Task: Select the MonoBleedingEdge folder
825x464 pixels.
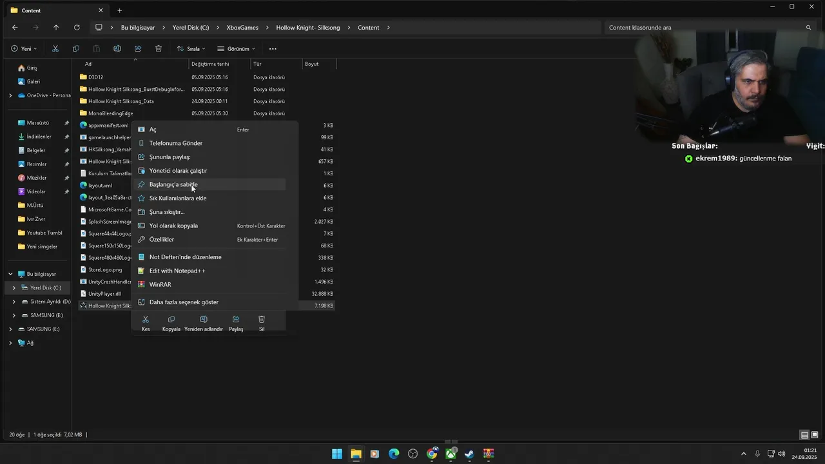Action: coord(206,113)
